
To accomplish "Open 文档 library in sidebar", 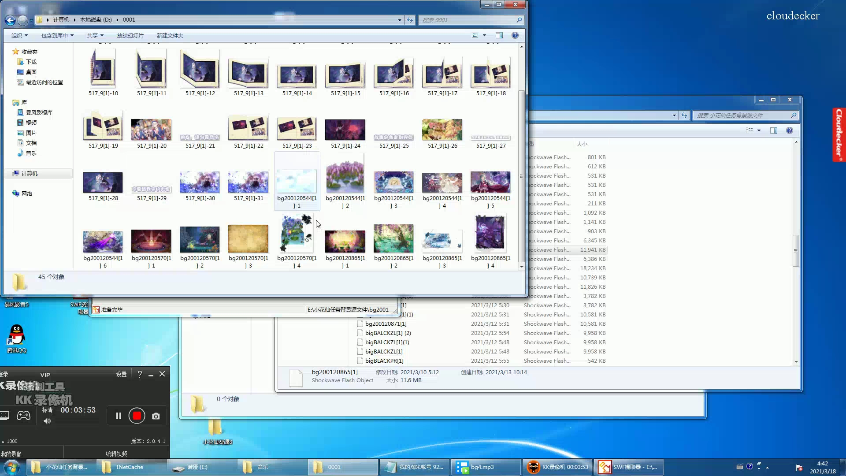I will pyautogui.click(x=31, y=143).
